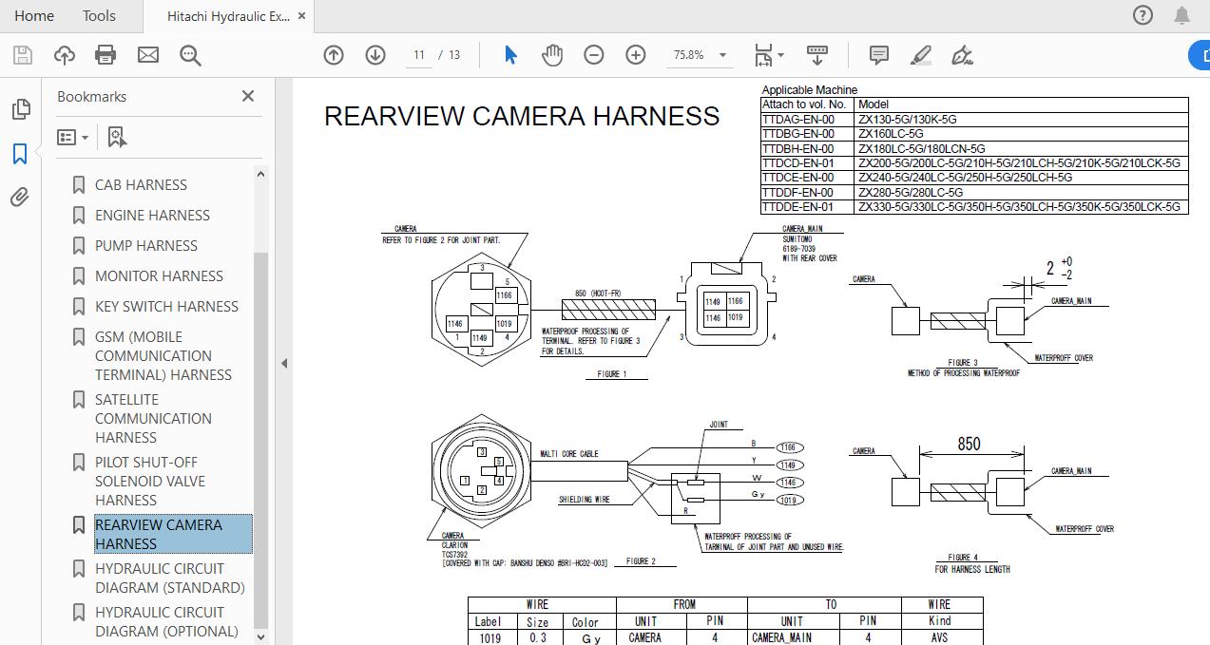Activate the Hand pan tool
1210x645 pixels.
(552, 55)
